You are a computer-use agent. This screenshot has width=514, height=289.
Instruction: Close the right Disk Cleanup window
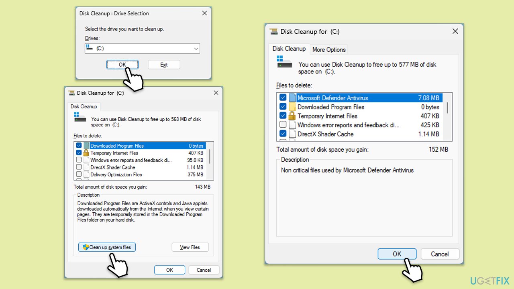coord(455,31)
